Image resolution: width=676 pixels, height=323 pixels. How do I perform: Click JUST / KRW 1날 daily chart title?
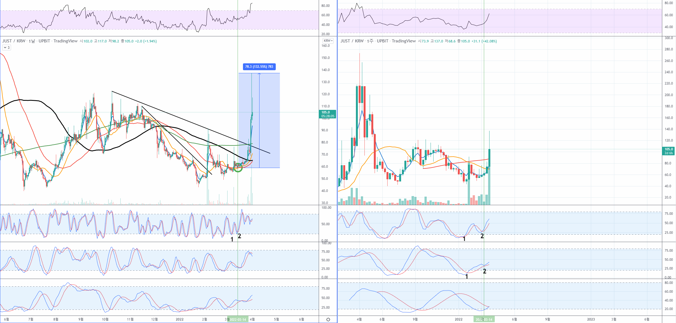[19, 41]
